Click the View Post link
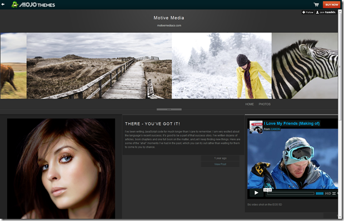Image resolution: width=344 pixels, height=221 pixels. click(220, 164)
